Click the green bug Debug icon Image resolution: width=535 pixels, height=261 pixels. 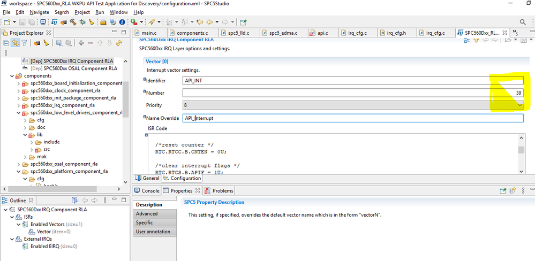[x=82, y=22]
